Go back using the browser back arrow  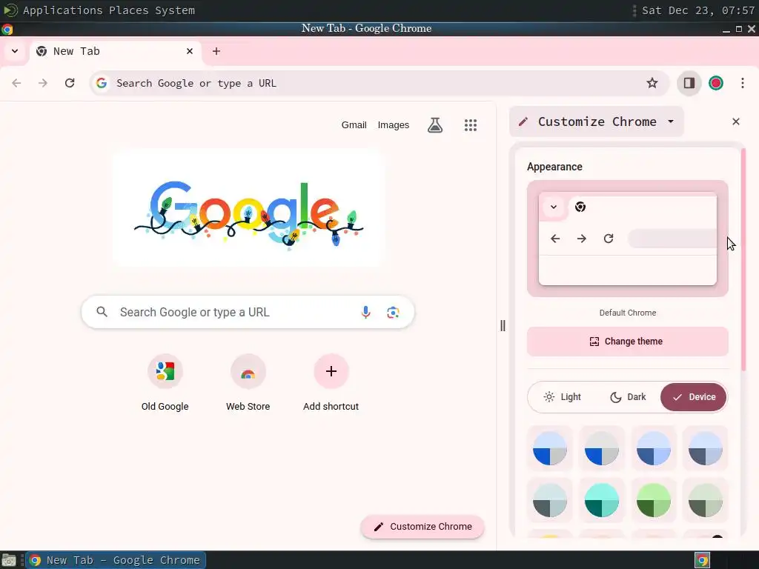(x=16, y=83)
